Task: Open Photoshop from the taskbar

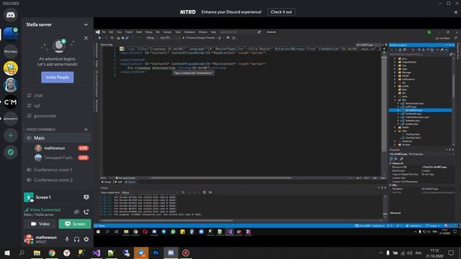Action: coord(156,253)
